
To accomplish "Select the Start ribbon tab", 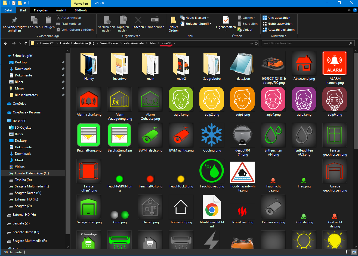I will tap(23, 10).
